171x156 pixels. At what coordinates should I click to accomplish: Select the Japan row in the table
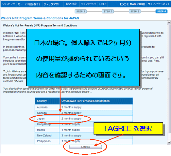84,119
